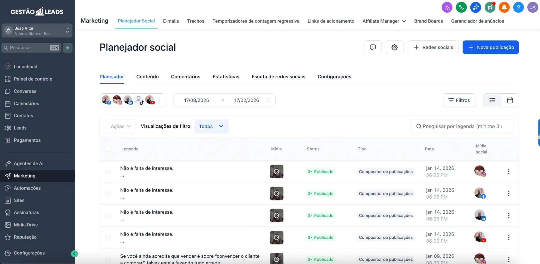Tick checkbox for the jan 14 06:05 PM LinkedIn post
This screenshot has height=264, width=540.
[108, 215]
